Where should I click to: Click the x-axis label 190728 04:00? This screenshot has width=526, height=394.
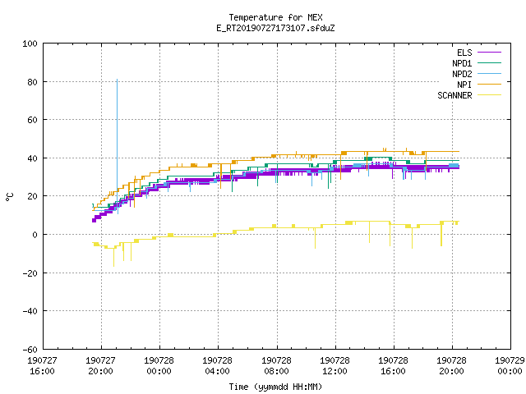[217, 365]
